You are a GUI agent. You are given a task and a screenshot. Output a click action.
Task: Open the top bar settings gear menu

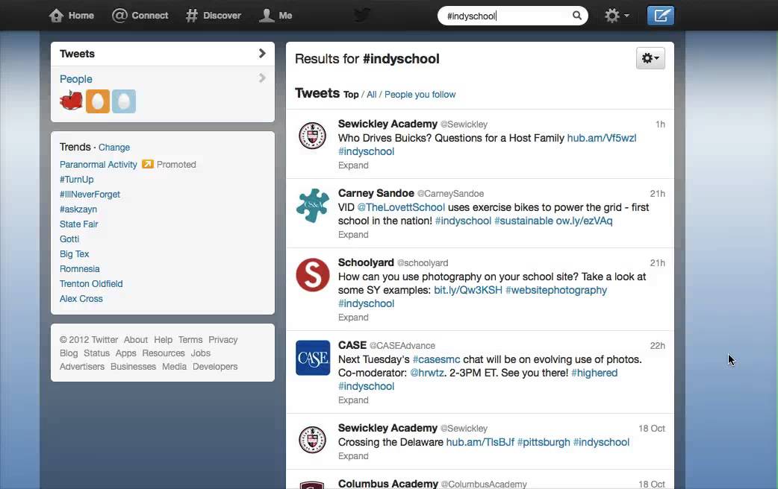617,16
